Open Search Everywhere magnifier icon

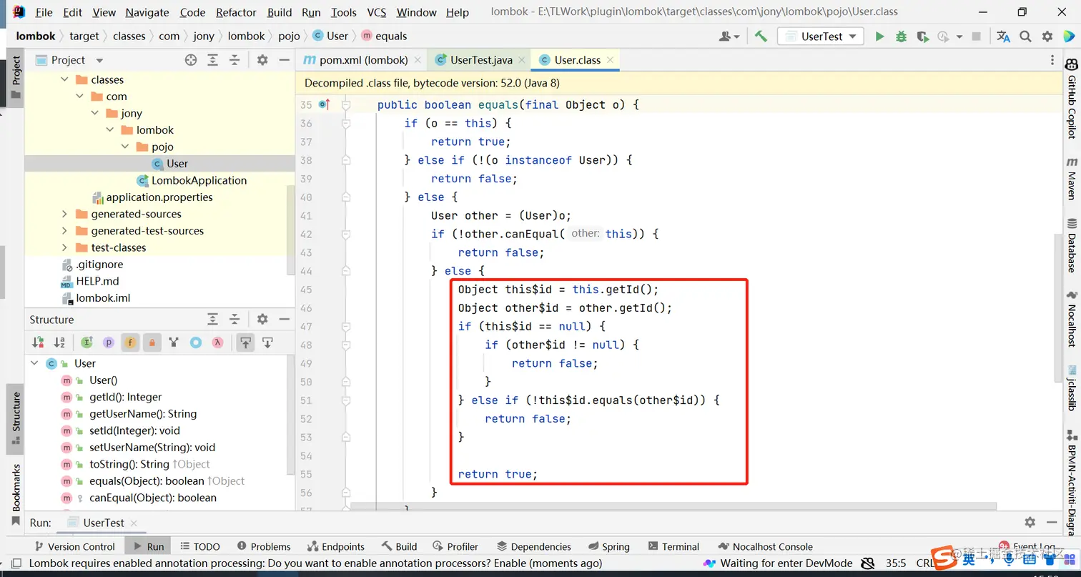(1025, 36)
